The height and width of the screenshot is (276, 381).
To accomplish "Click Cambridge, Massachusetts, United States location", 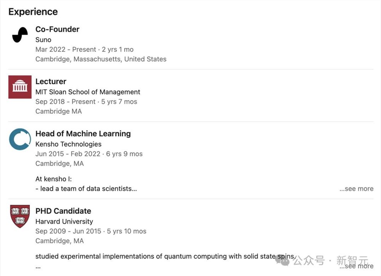I will click(101, 59).
